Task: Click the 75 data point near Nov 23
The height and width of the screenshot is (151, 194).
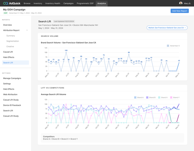Action: 104,57
